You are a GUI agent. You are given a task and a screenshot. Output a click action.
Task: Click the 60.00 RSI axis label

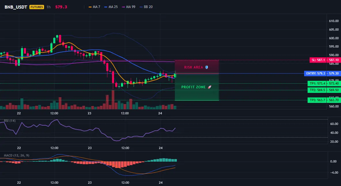click(x=334, y=124)
